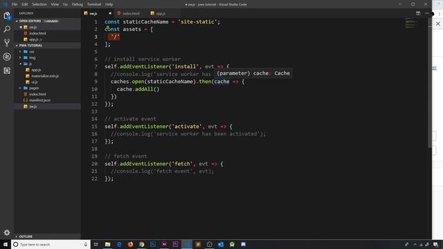Switch to the sw.js editor tab
Screen dimensions: 443x249
click(x=93, y=13)
